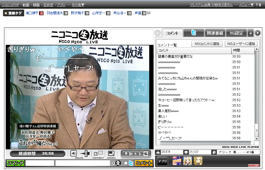Click the NGコメントに追加 button
This screenshot has width=265, height=170.
207,44
